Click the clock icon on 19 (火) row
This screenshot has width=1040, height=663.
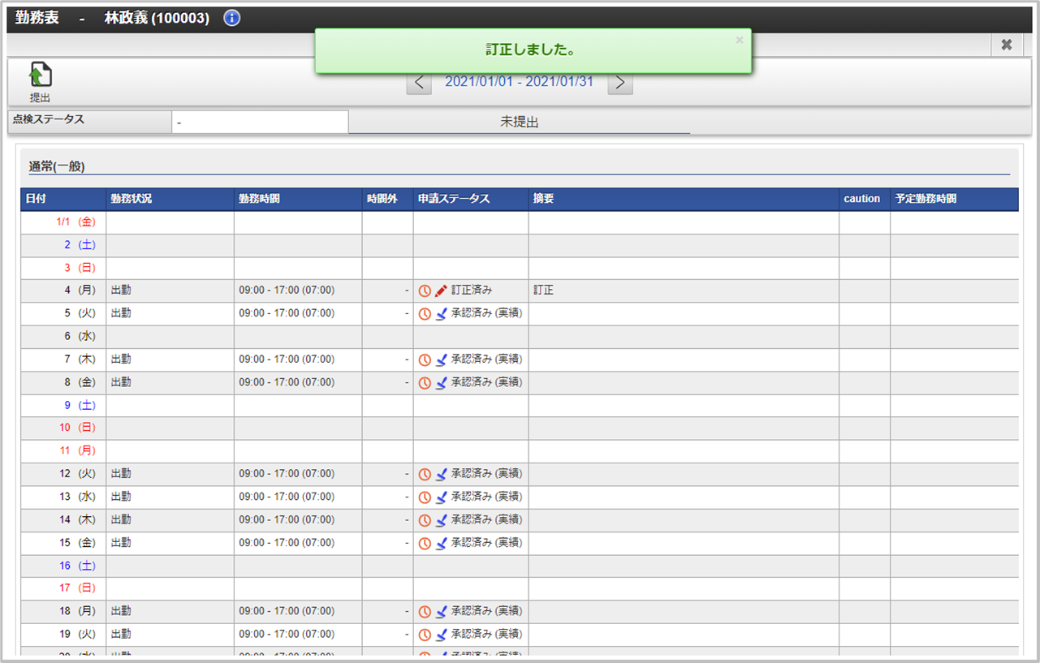425,635
